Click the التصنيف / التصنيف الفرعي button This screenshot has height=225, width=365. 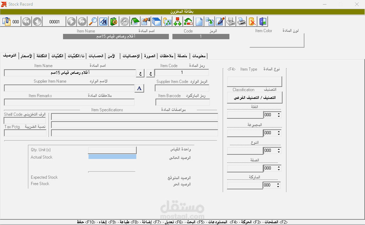click(x=255, y=97)
